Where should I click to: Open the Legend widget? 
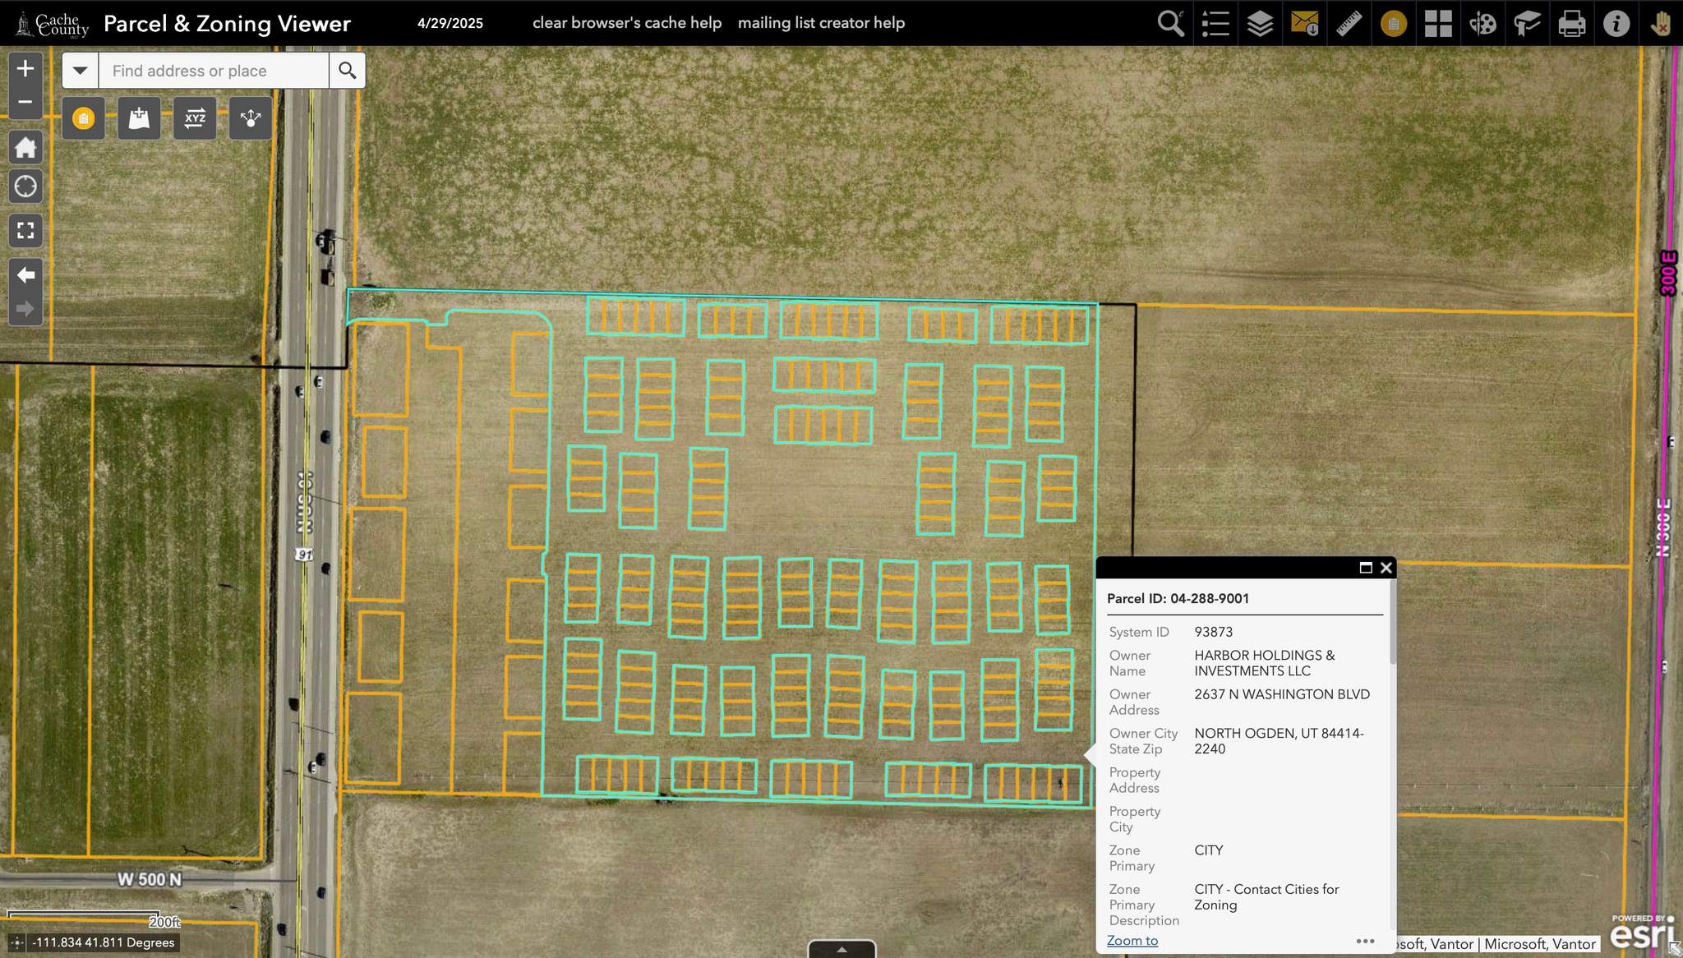pyautogui.click(x=1215, y=23)
